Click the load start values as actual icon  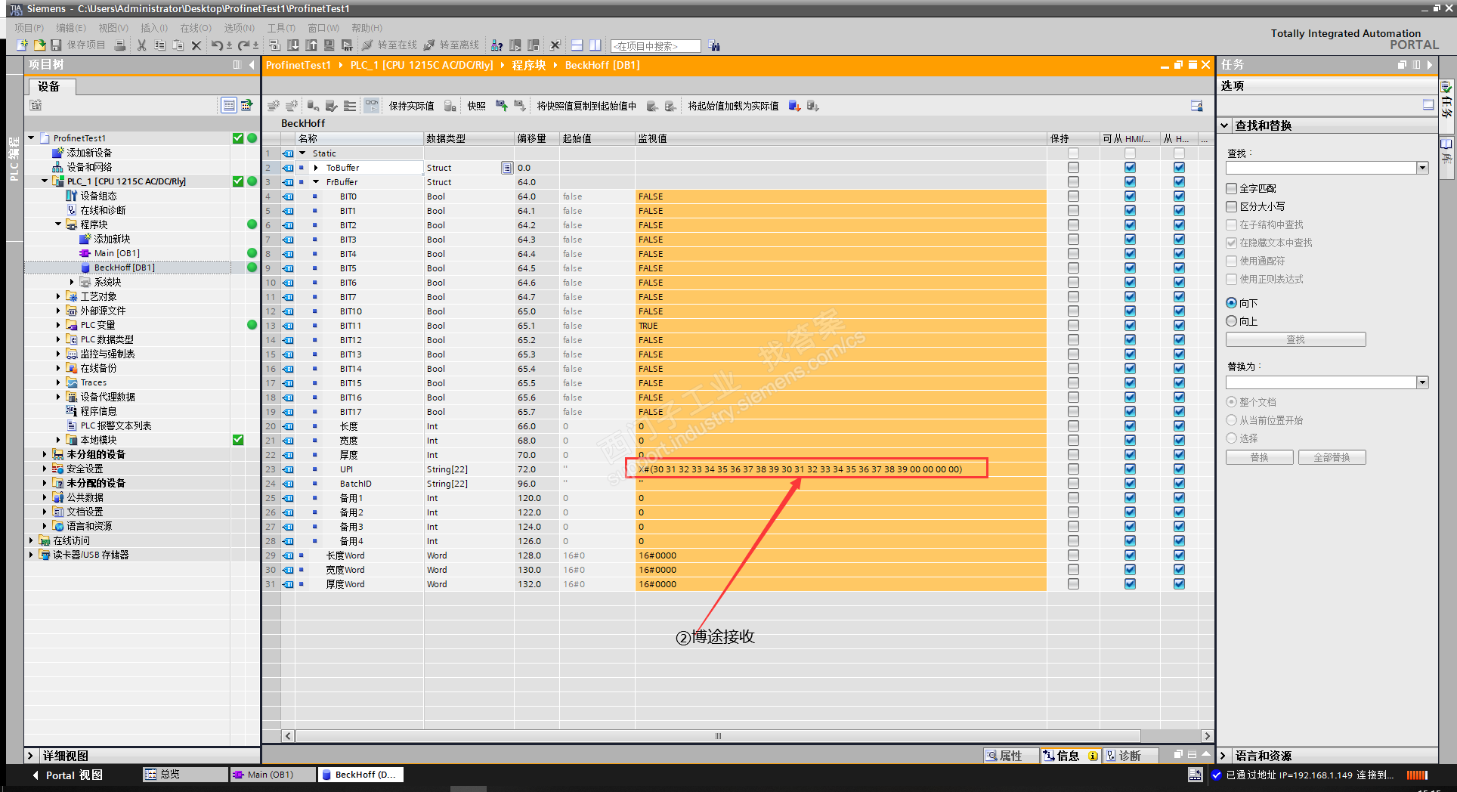click(x=794, y=106)
